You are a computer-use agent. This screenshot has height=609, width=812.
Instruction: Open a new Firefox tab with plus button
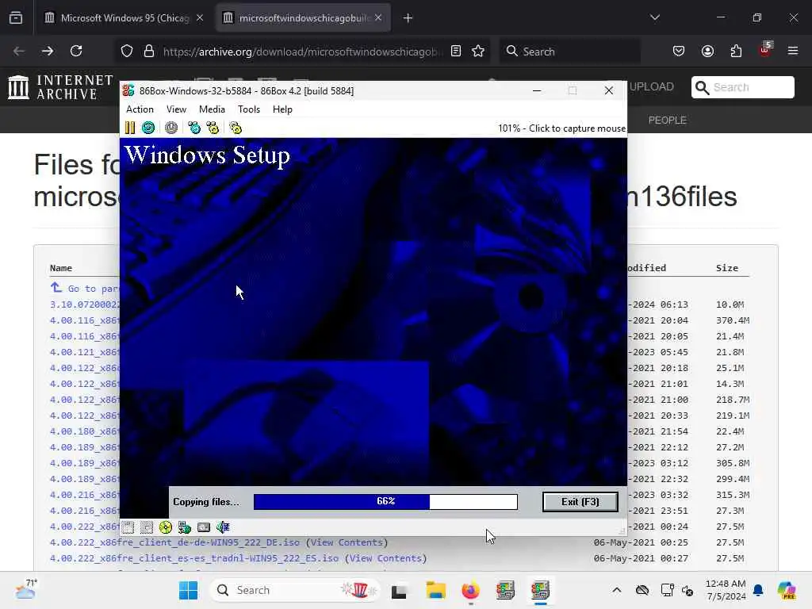pos(408,18)
